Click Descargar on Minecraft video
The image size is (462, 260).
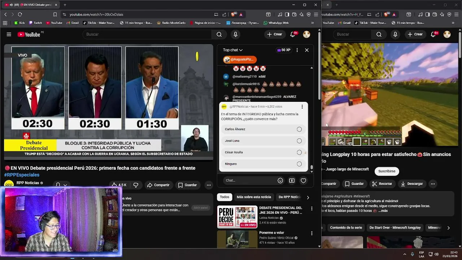point(411,184)
